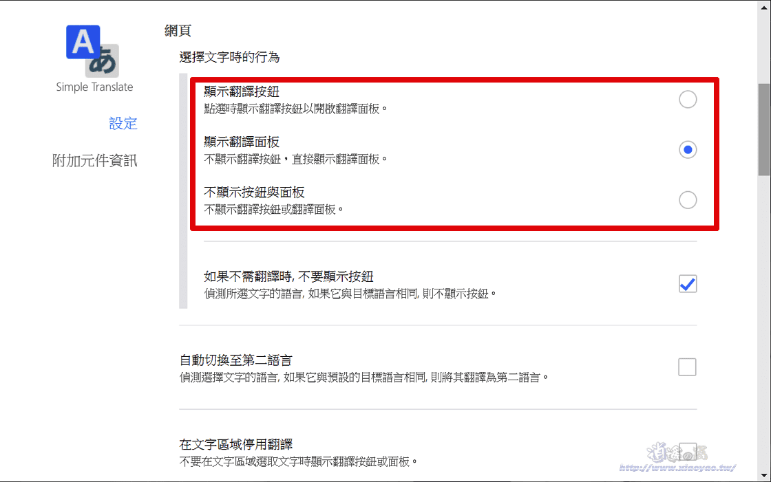
Task: Click the 在文字區域停用翻譯 setting title
Action: (x=236, y=444)
